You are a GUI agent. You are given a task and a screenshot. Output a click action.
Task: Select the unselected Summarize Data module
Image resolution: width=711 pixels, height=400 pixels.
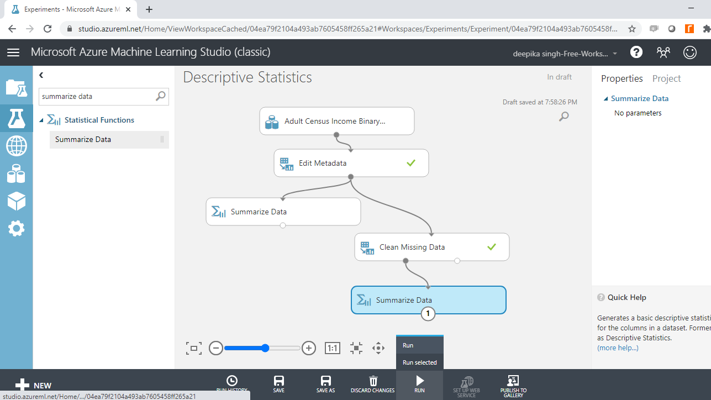283,212
